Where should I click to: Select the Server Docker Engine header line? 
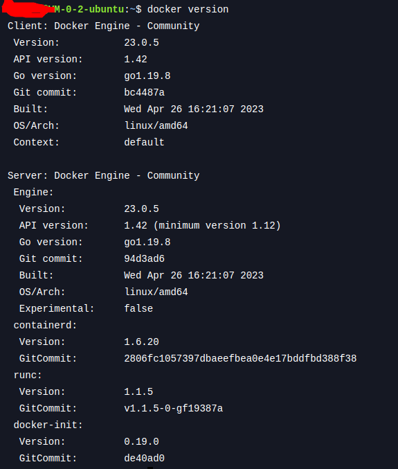(103, 175)
